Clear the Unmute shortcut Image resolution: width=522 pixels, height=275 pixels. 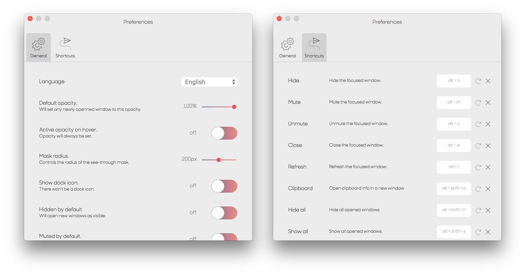[488, 124]
